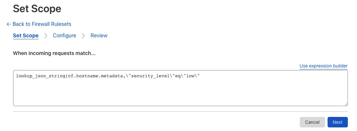This screenshot has height=131, width=357.
Task: Select the Set Scope step
Action: [x=25, y=36]
